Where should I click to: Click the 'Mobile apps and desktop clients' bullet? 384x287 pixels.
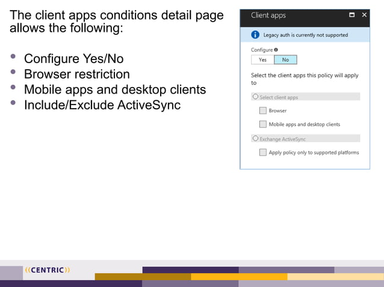tap(115, 89)
